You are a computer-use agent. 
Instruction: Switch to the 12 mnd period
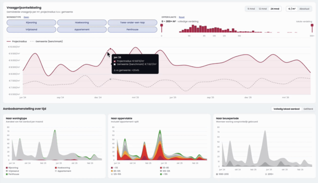[x=263, y=9]
